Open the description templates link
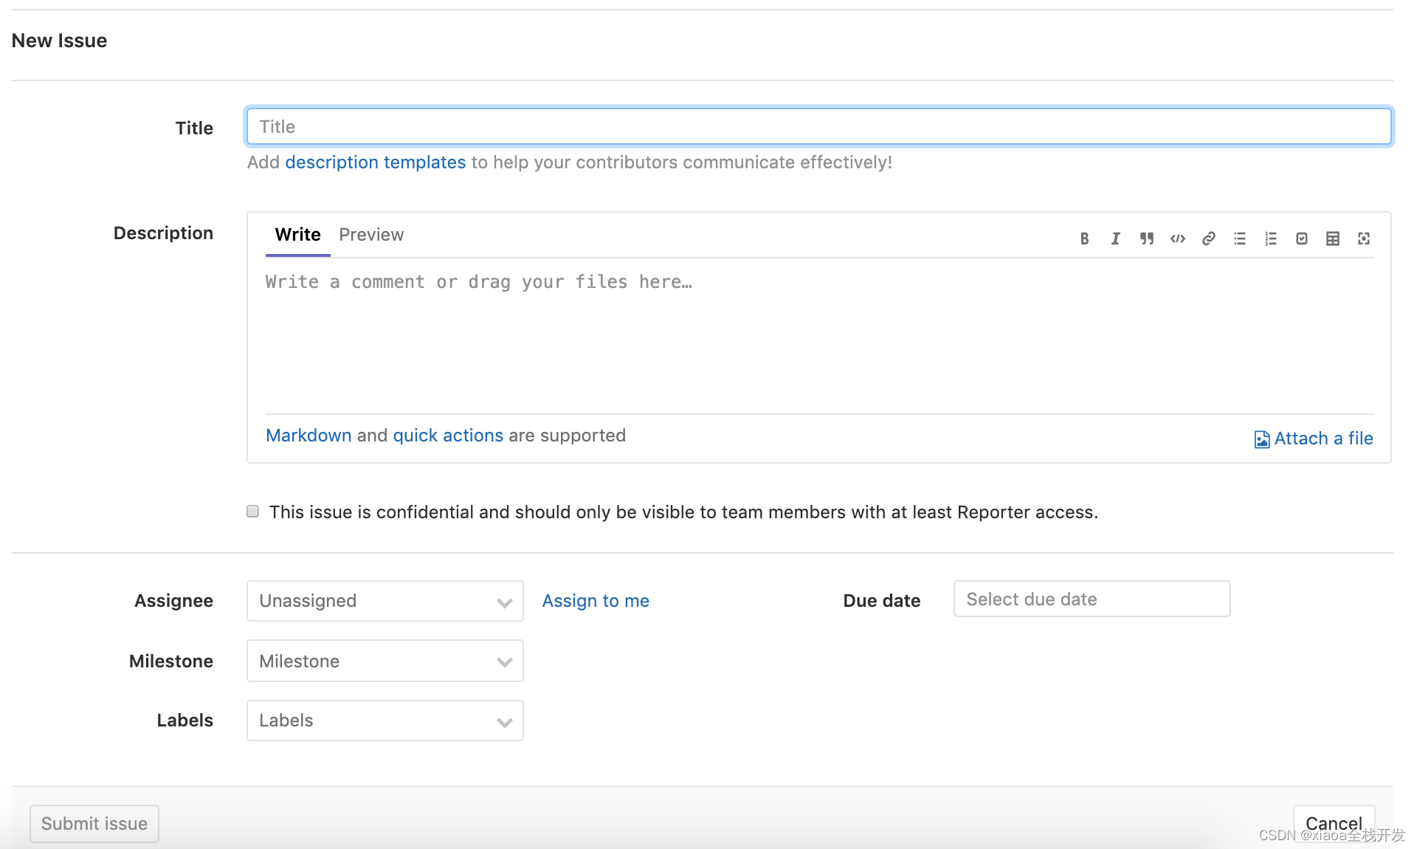 376,162
